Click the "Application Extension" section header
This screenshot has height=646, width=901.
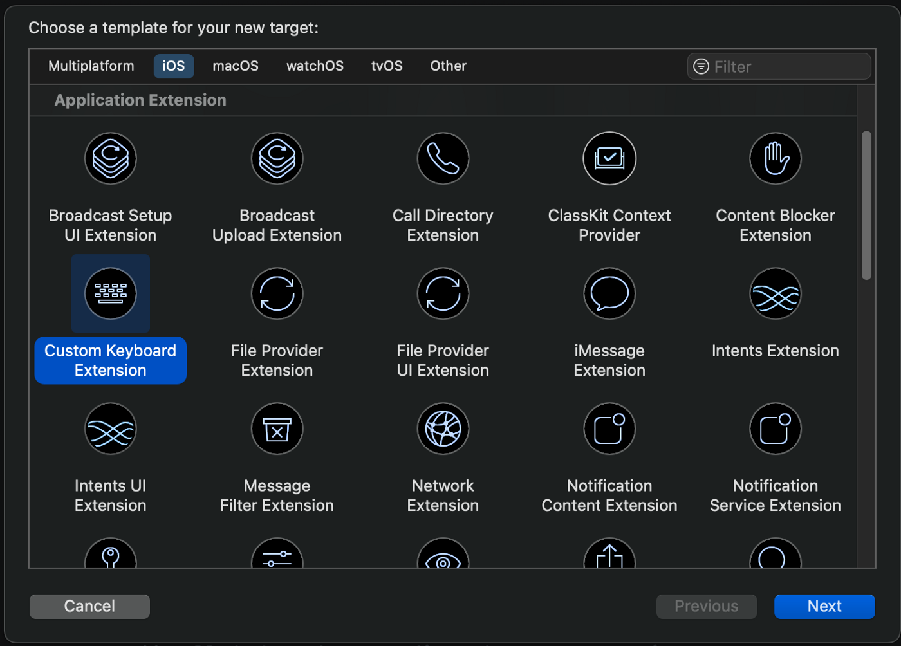point(140,100)
